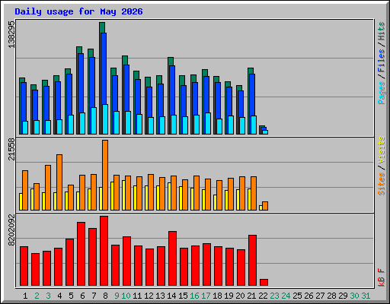Click day 2 on the x-axis
The image size is (390, 304).
tap(37, 296)
